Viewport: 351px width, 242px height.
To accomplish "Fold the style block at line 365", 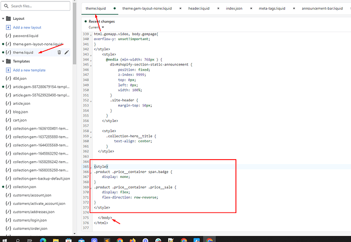I will pyautogui.click(x=91, y=167).
